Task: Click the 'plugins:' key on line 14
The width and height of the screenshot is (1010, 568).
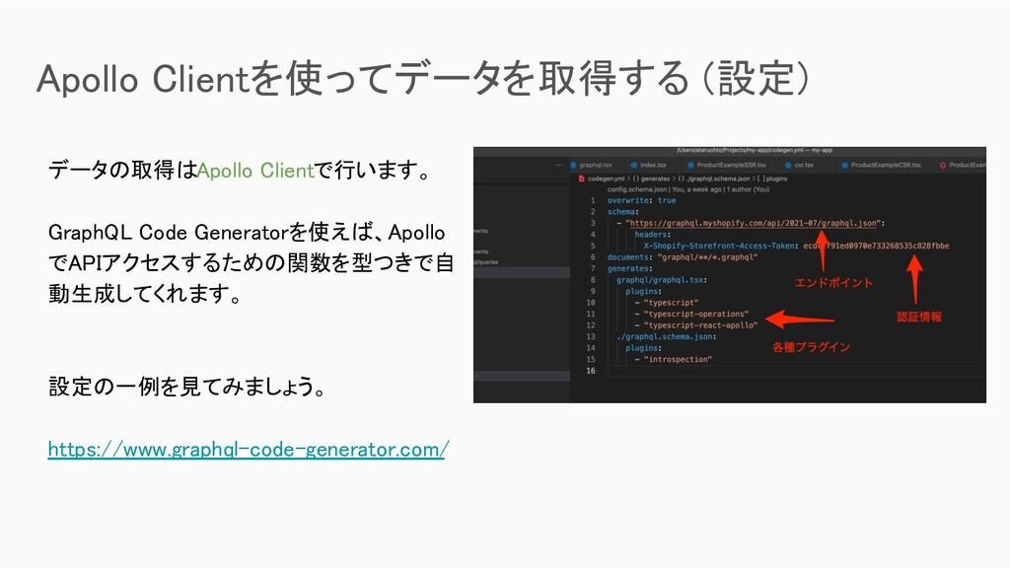Action: (643, 348)
